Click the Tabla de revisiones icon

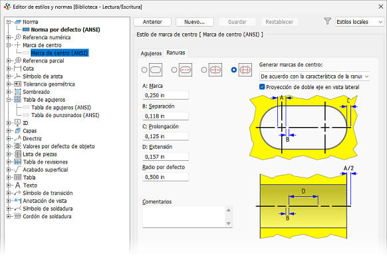coord(17,162)
